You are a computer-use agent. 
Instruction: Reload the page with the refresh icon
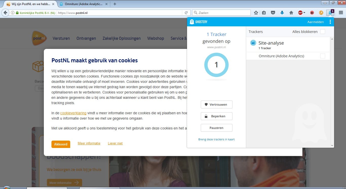coord(186,13)
